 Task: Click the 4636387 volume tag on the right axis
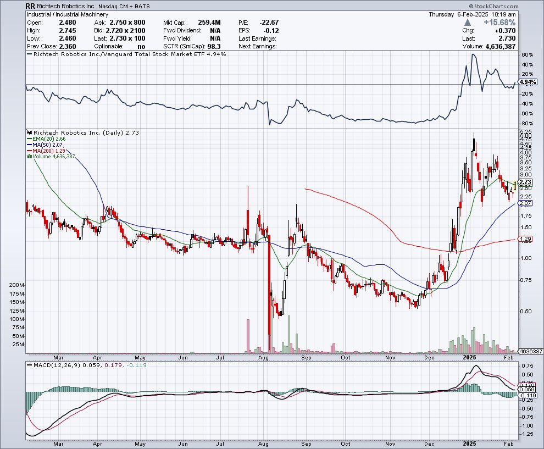[x=530, y=352]
